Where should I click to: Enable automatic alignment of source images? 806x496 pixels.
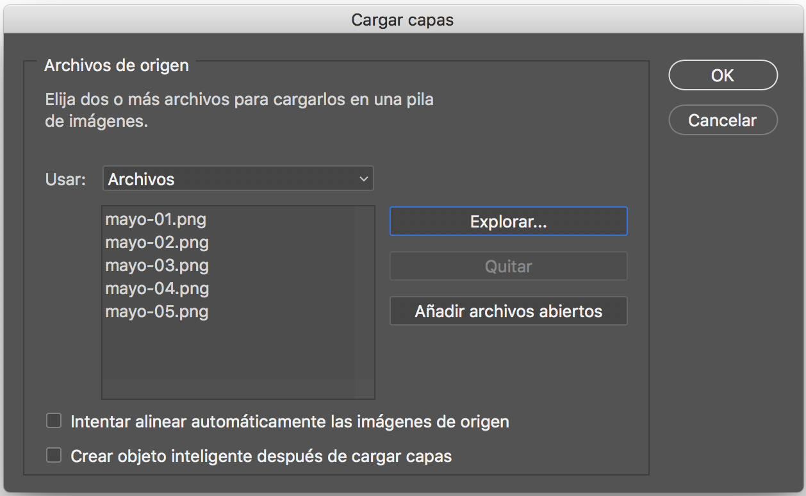[54, 421]
